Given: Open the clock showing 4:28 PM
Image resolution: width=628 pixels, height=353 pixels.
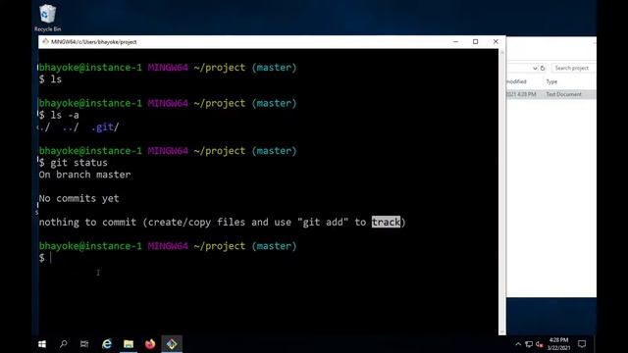Looking at the screenshot, I should (x=558, y=344).
